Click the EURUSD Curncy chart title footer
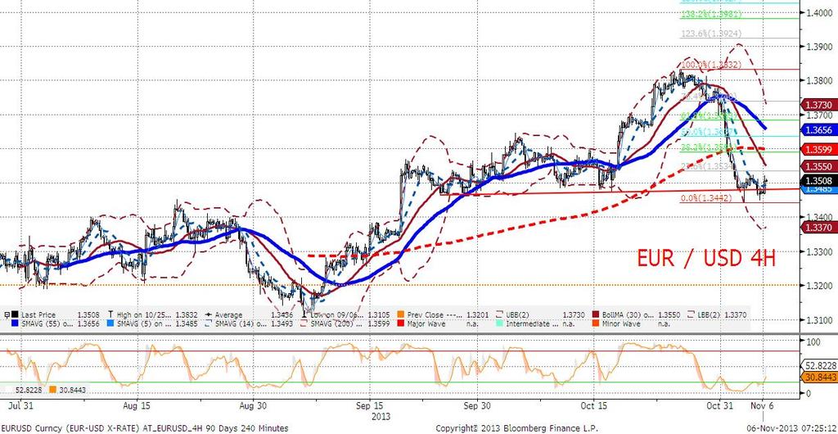The image size is (838, 434). tap(144, 428)
